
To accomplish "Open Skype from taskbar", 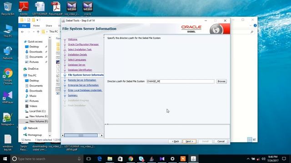I will 141,159.
